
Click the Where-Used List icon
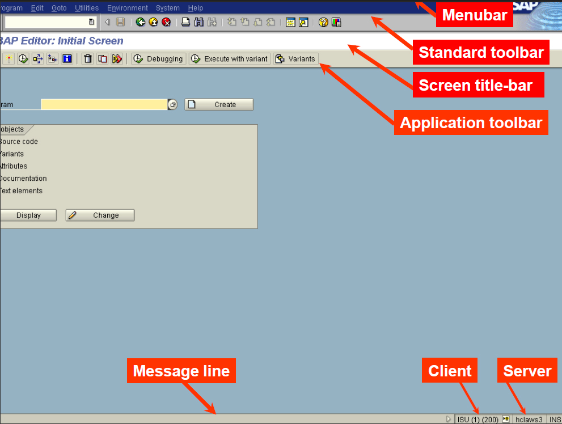point(37,59)
